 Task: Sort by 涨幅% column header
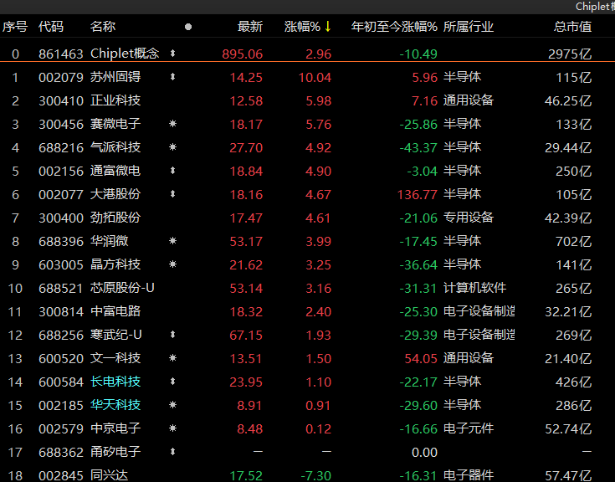[x=302, y=27]
